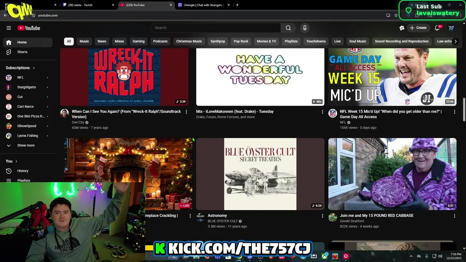
Task: Select the Gaming filter chip
Action: 139,41
